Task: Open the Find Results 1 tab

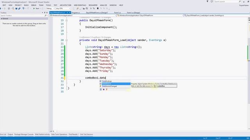Action: tap(74, 135)
